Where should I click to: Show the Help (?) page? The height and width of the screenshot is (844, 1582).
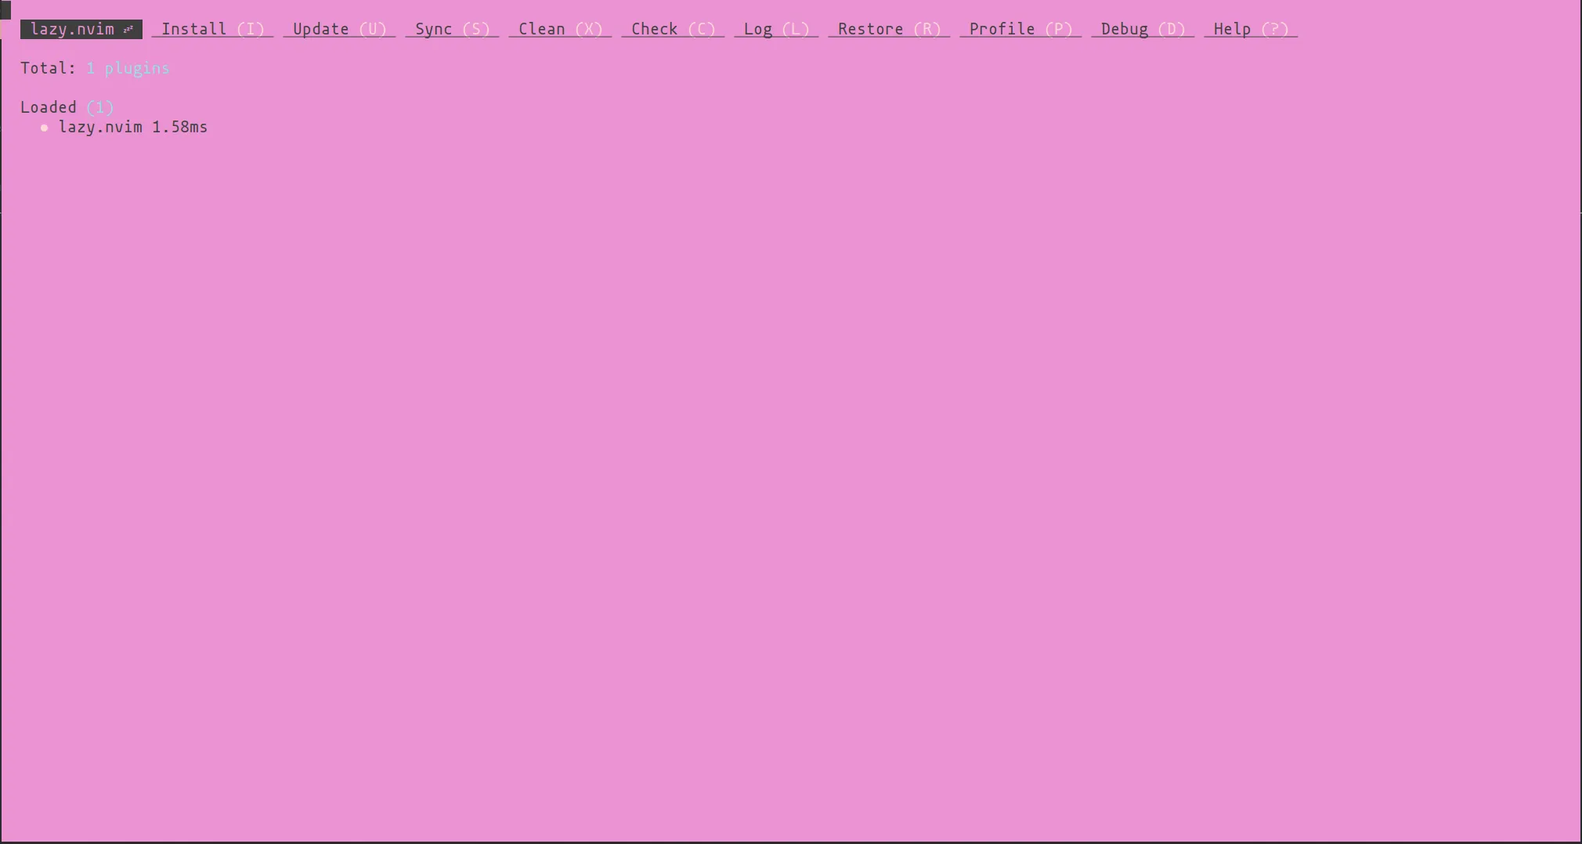(x=1251, y=30)
